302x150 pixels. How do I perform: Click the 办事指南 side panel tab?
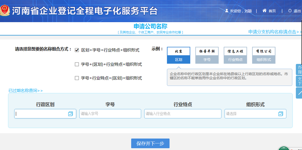(299, 70)
